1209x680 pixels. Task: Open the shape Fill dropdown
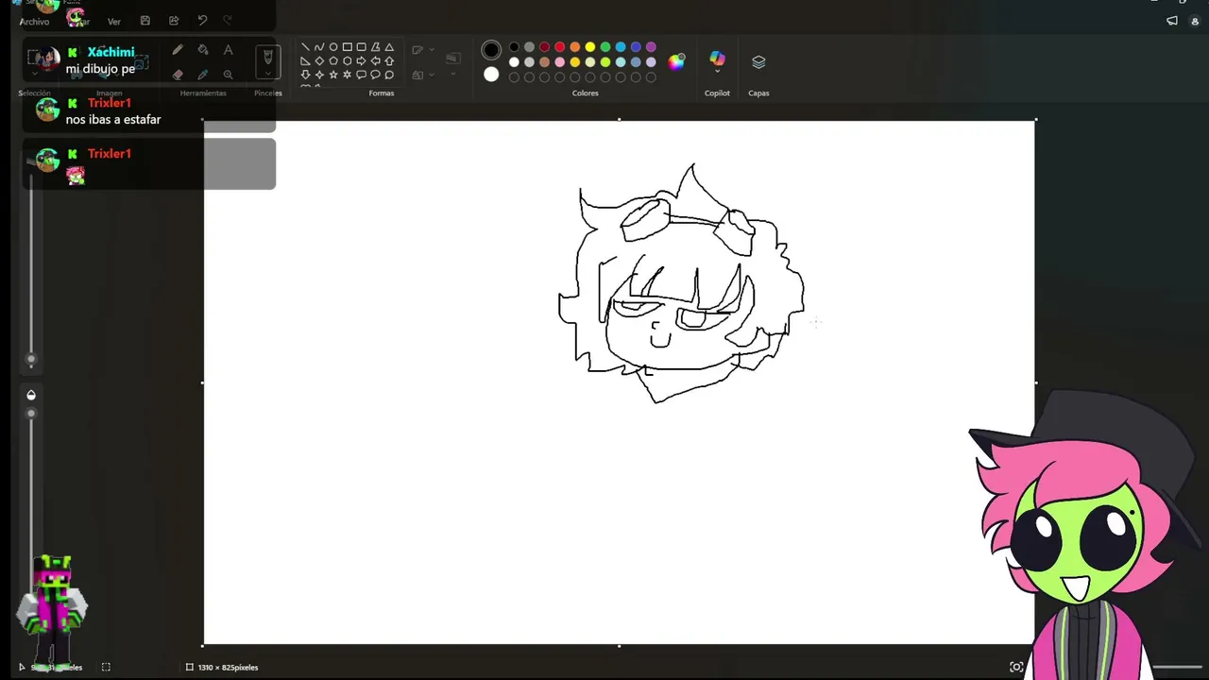(422, 75)
